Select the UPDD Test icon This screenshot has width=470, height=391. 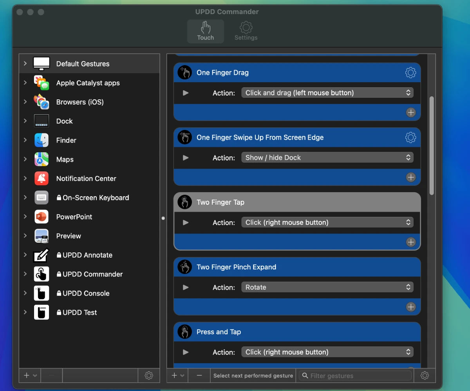[42, 312]
